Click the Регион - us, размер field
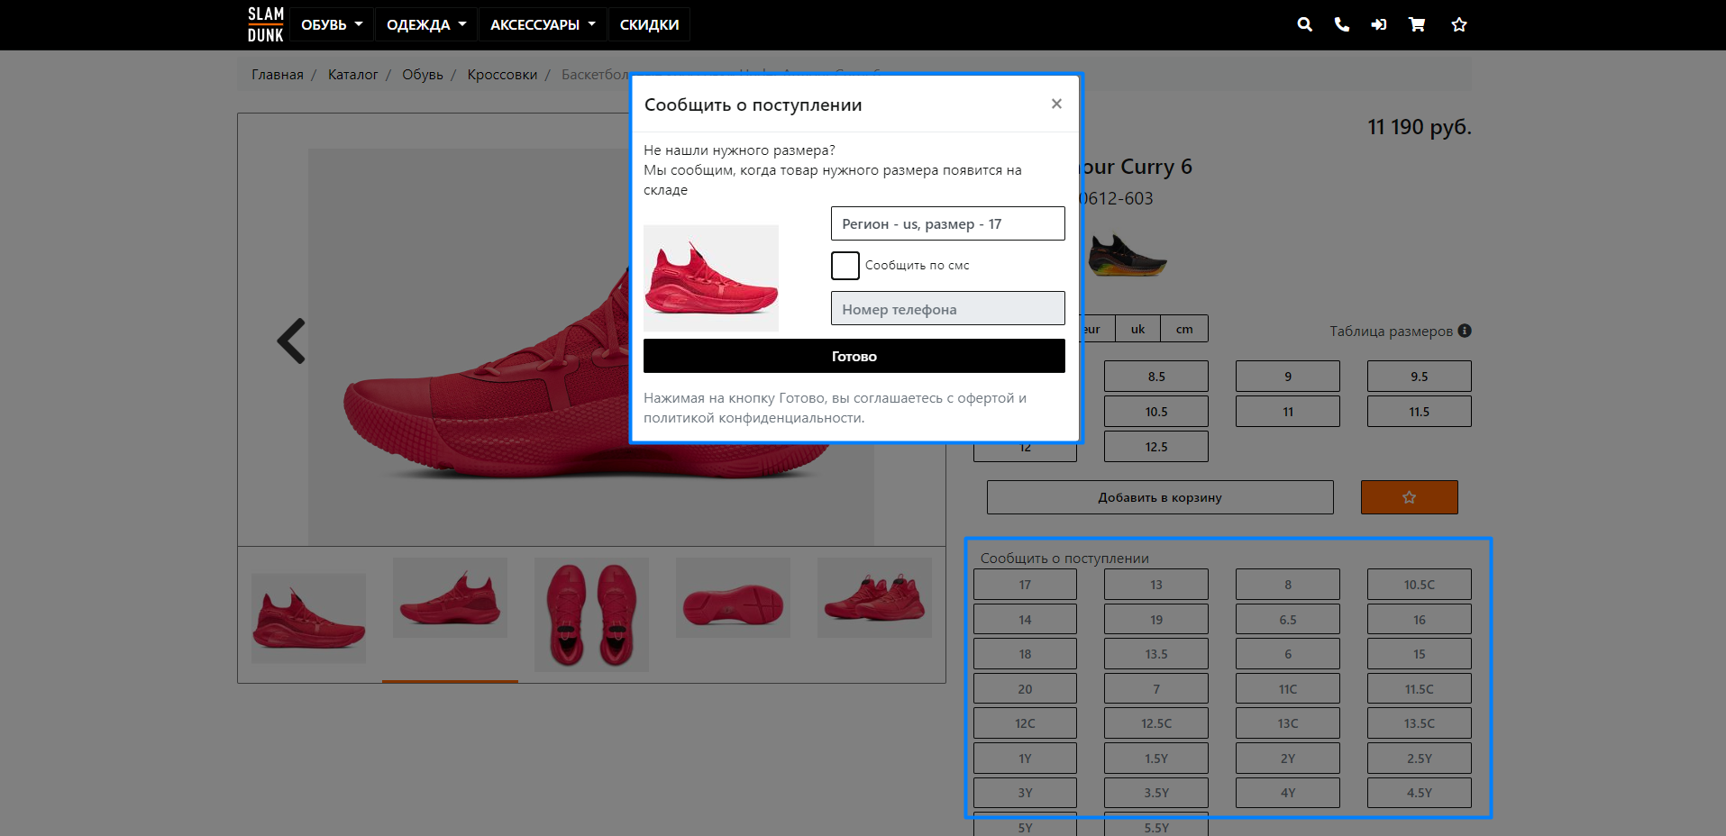 (x=948, y=223)
